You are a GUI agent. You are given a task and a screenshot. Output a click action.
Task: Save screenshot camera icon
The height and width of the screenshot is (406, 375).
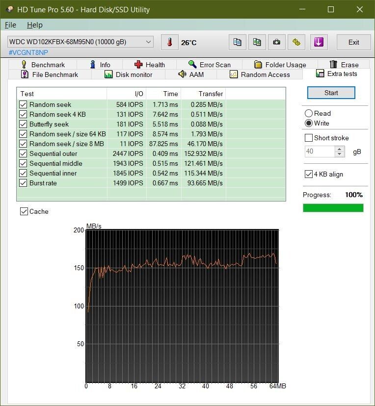pyautogui.click(x=276, y=42)
